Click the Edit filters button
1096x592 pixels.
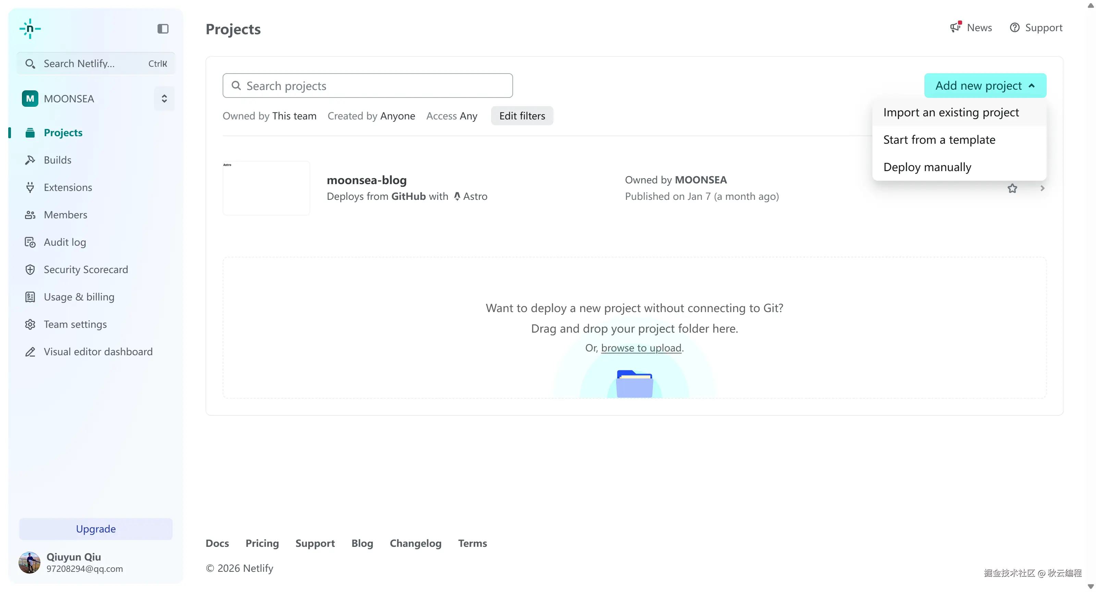tap(522, 116)
